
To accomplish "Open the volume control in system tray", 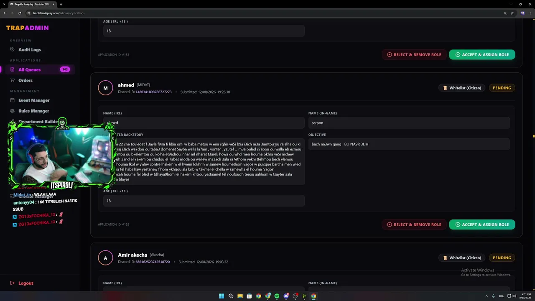I will pos(514,296).
